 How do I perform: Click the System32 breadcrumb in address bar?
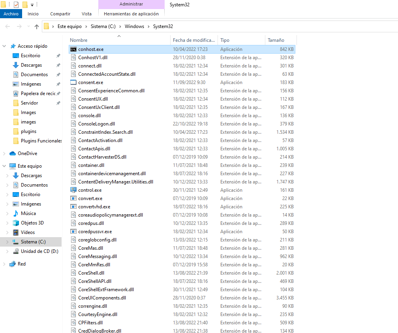[163, 26]
